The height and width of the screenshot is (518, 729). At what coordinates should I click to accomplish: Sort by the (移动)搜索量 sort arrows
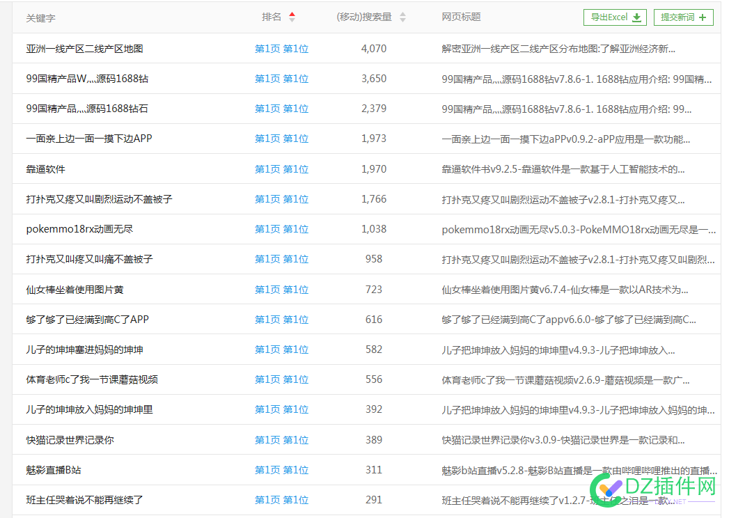point(402,17)
